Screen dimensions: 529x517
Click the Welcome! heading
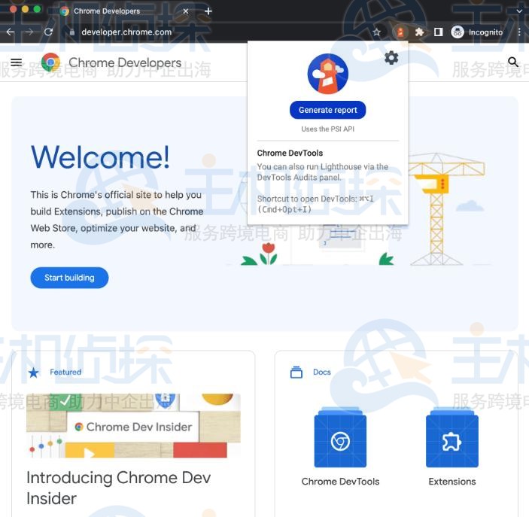[100, 157]
